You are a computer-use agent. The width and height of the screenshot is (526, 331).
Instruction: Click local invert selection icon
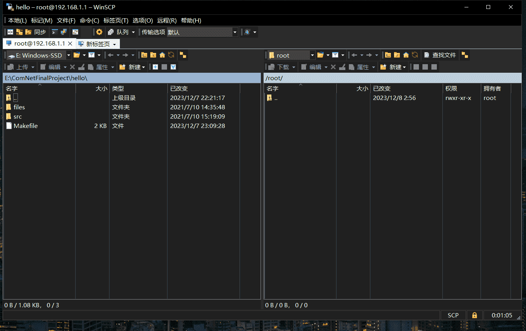pyautogui.click(x=173, y=67)
